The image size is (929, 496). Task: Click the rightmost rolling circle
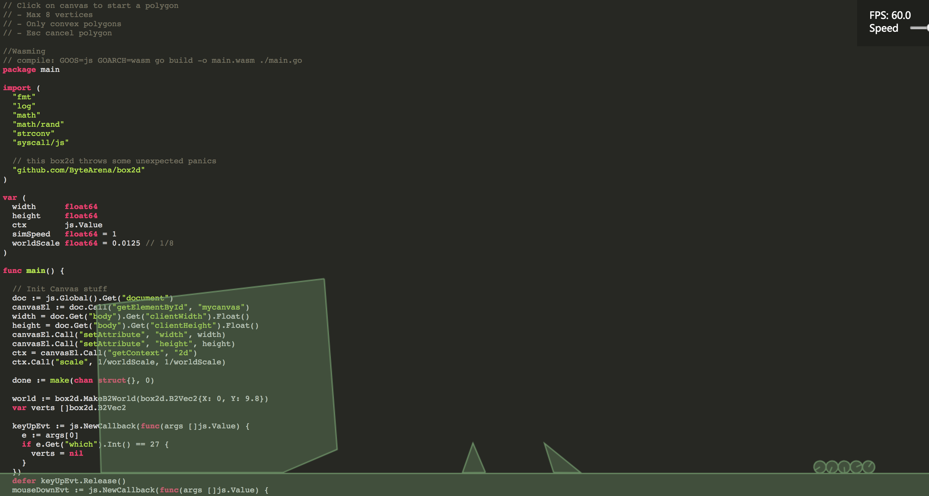(x=868, y=466)
